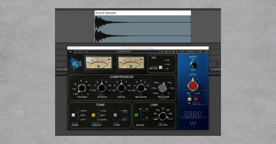Select MED thrust indicator
The width and height of the screenshot is (276, 144).
tap(98, 115)
